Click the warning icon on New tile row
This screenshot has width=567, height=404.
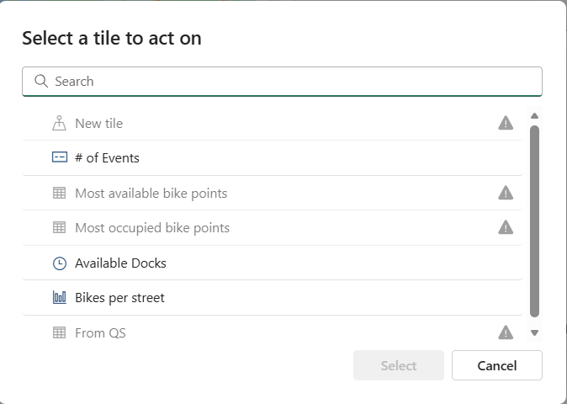(506, 124)
